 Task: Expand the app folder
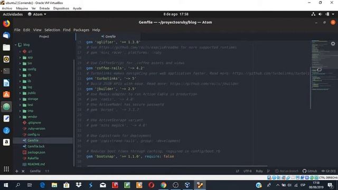coord(20,58)
